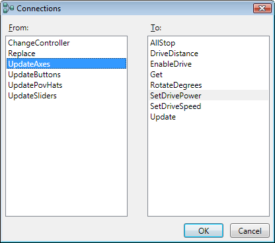Select RotateDegrees in the To list

[208, 85]
